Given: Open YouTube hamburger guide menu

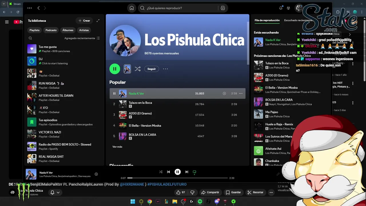Looking at the screenshot, I should coord(7,22).
